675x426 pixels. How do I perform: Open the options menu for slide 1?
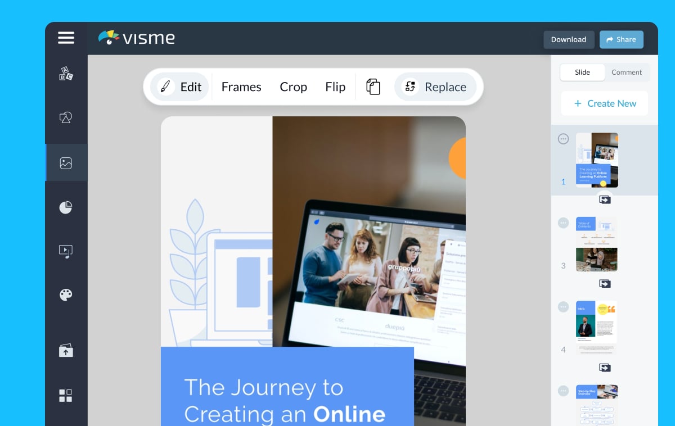[x=563, y=139]
